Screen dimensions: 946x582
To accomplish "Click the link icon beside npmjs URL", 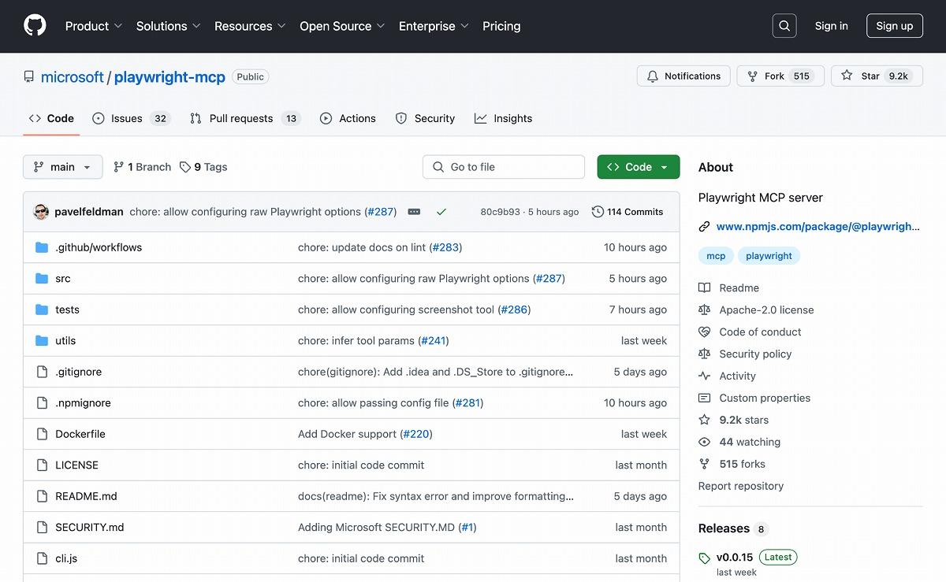I will point(705,227).
